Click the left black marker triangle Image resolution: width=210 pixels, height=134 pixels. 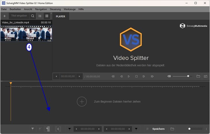pyautogui.click(x=70, y=129)
